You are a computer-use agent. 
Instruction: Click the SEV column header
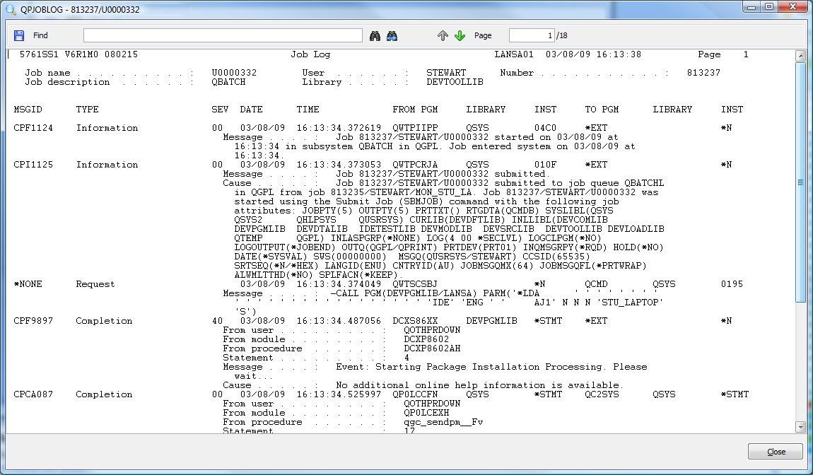click(220, 110)
